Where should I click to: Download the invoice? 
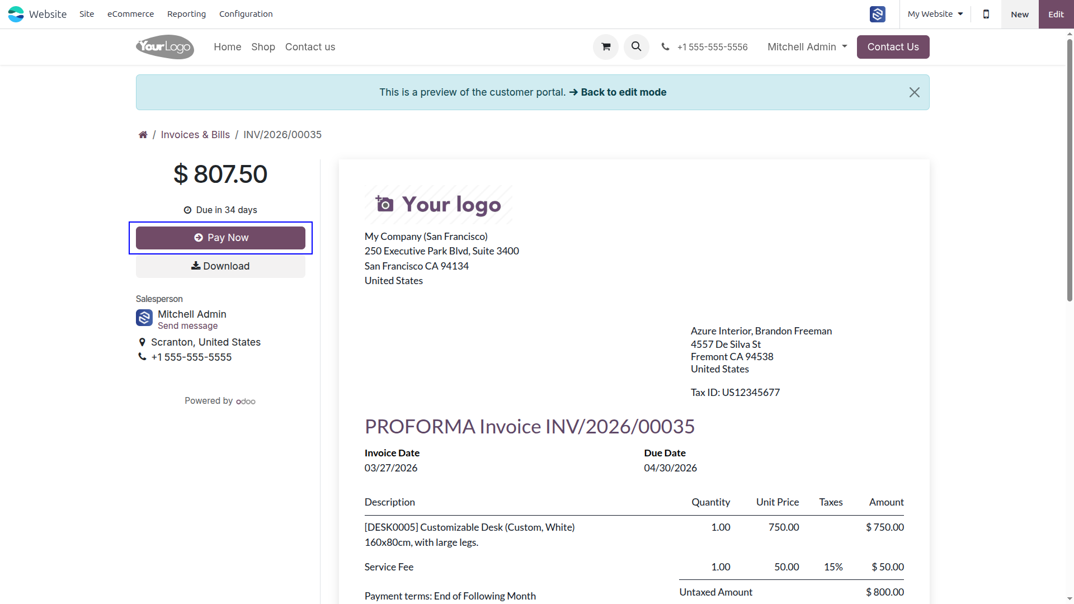point(220,266)
